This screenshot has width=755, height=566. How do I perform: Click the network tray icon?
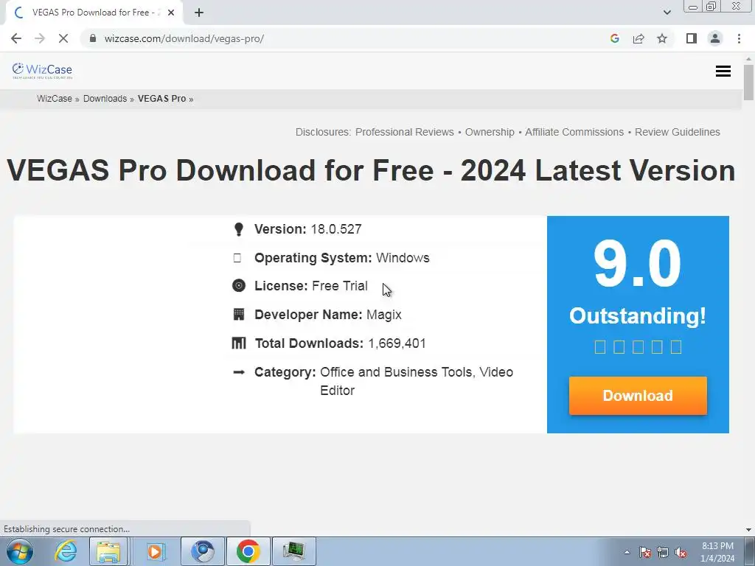[x=663, y=552]
